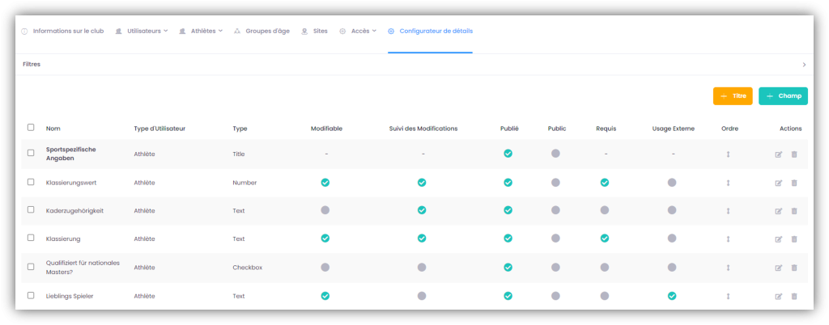Click trash icon in Lieblings Spieler row
This screenshot has width=829, height=325.
tap(793, 297)
